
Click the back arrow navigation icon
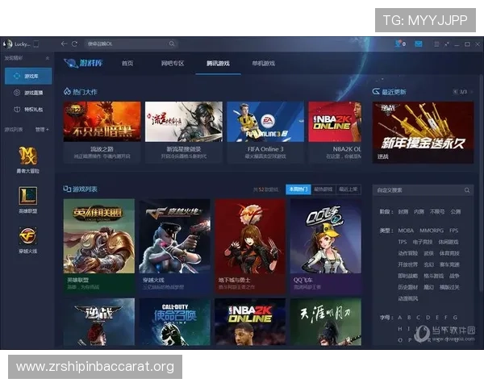click(64, 44)
